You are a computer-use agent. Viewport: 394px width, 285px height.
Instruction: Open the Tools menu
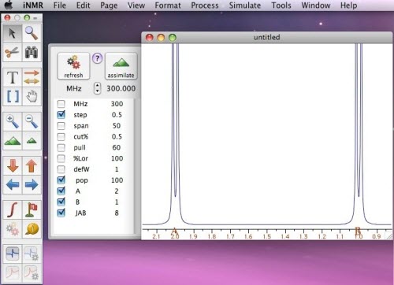coord(281,6)
